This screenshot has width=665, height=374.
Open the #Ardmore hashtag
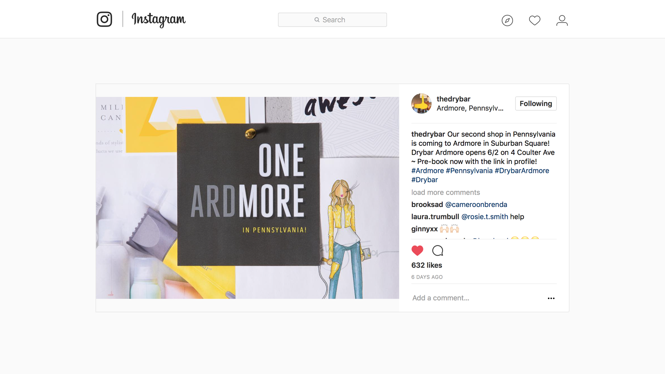click(x=427, y=171)
